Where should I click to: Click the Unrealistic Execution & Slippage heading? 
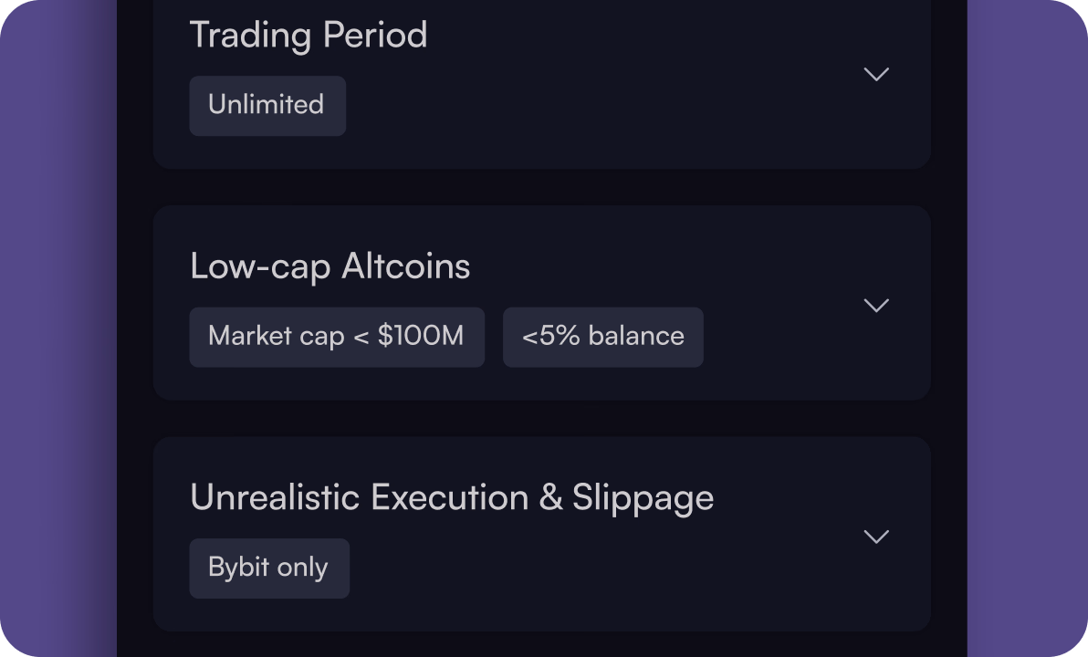pyautogui.click(x=452, y=497)
